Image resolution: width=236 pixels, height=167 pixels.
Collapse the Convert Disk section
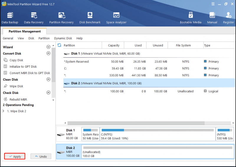(x=48, y=53)
